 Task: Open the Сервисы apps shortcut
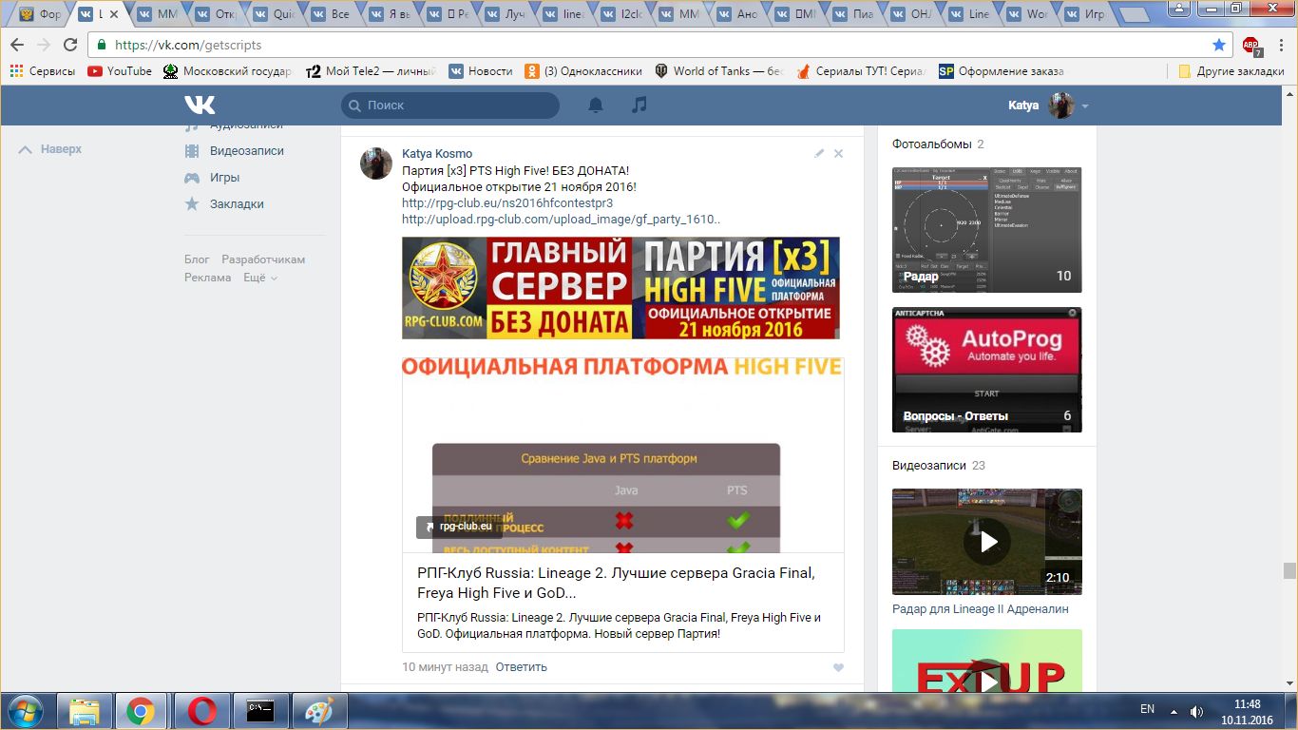43,71
